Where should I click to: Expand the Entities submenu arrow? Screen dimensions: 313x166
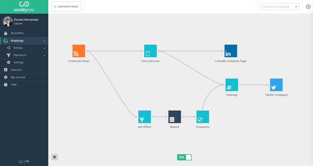pyautogui.click(x=44, y=48)
